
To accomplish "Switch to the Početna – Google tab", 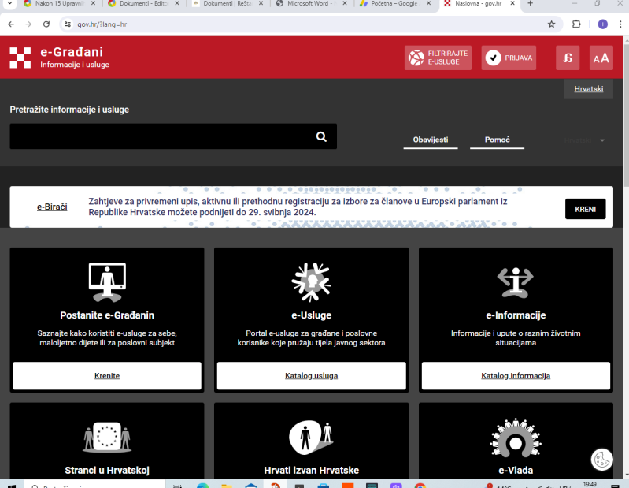I will tap(395, 3).
